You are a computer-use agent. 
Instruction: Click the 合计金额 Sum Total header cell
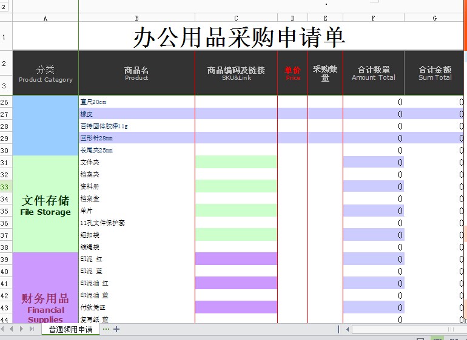[x=434, y=73]
